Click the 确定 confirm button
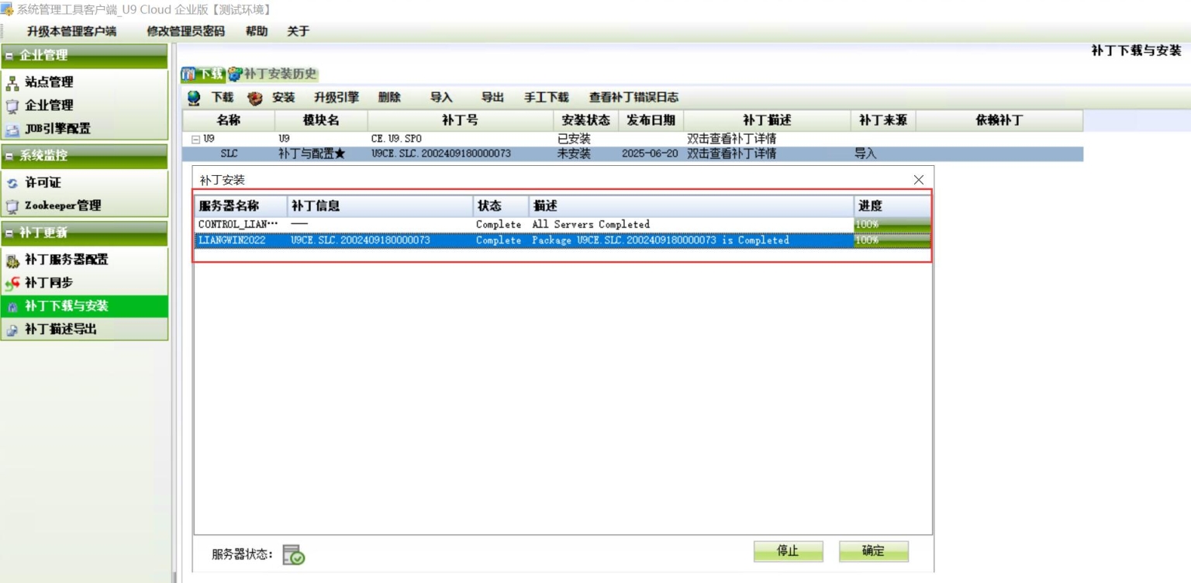The width and height of the screenshot is (1191, 583). pyautogui.click(x=873, y=551)
